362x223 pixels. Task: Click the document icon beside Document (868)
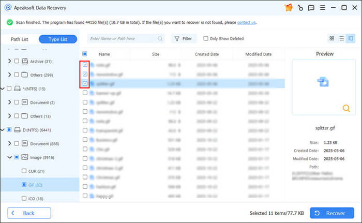coord(25,143)
